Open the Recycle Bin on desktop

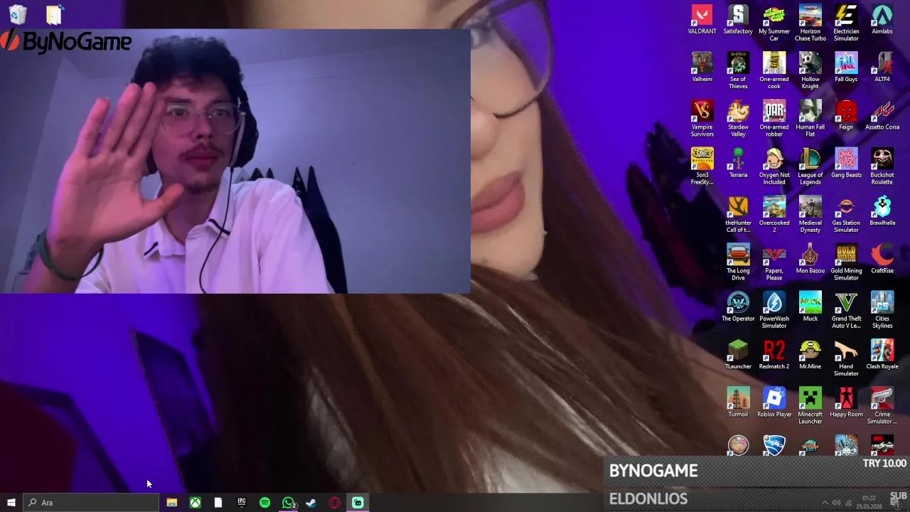(x=18, y=14)
